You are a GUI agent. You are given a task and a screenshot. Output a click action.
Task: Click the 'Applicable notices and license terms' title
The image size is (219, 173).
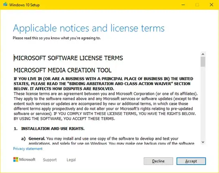click(x=89, y=28)
